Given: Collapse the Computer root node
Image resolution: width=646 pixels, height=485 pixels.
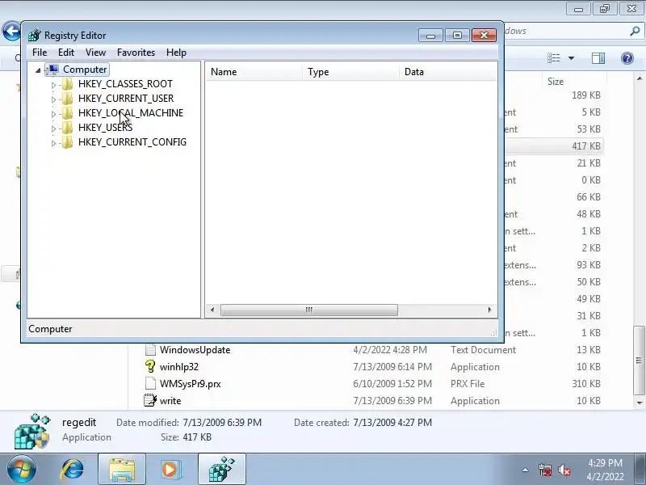Looking at the screenshot, I should pos(38,70).
